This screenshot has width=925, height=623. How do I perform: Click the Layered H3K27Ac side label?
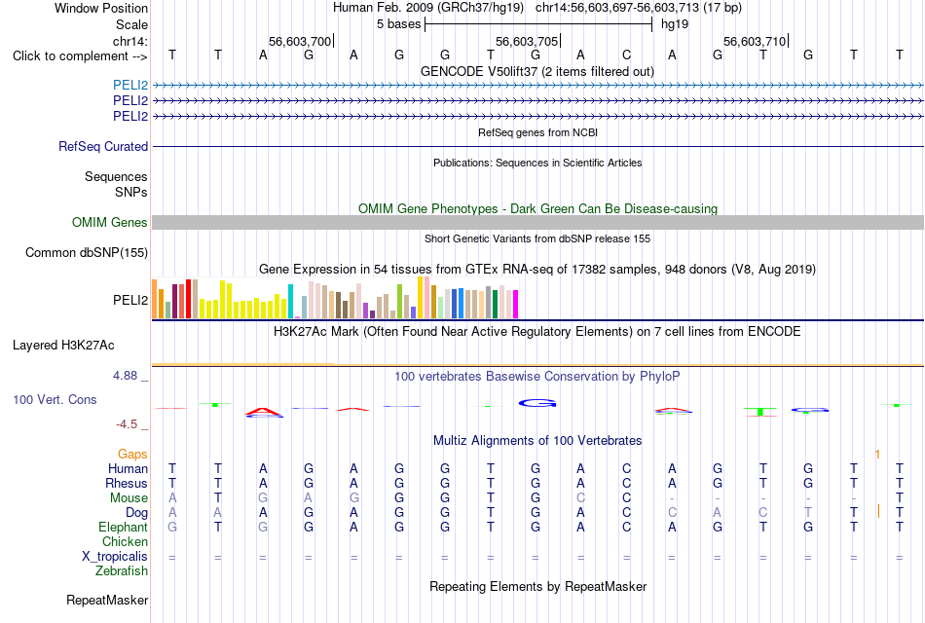(x=63, y=346)
